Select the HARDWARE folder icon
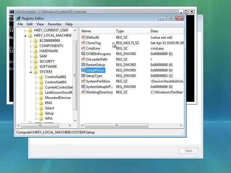231x173 pixels. [36, 51]
